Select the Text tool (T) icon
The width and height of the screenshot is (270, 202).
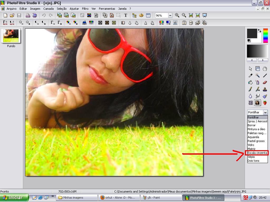click(126, 15)
